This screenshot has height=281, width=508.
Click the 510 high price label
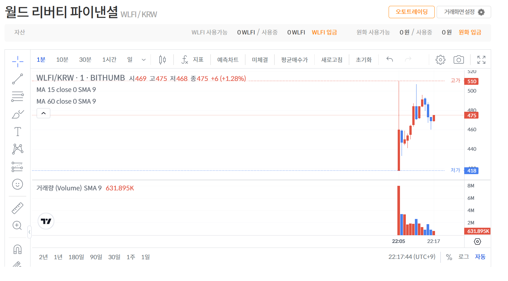[471, 81]
